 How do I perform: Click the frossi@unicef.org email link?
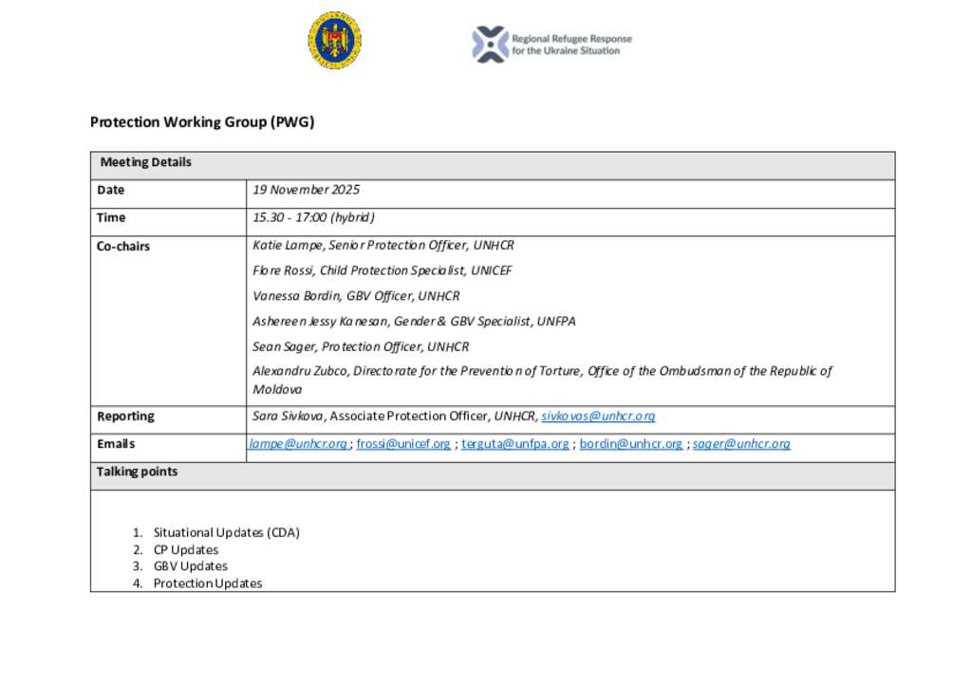coord(403,444)
